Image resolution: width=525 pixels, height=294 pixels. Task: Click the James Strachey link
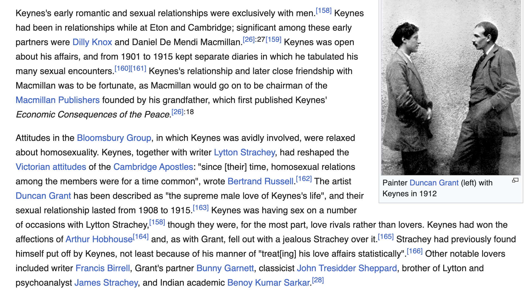pos(106,283)
